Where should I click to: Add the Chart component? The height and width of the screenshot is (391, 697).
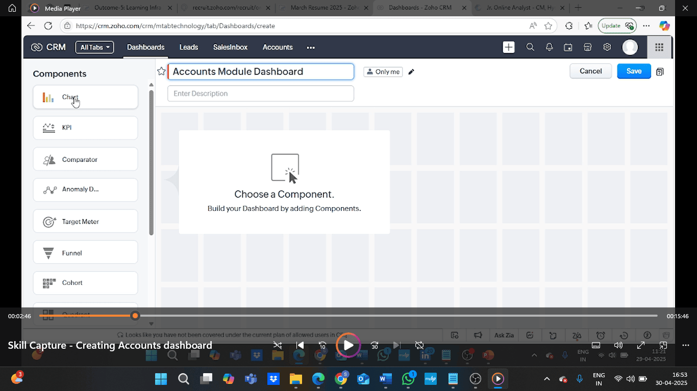(x=85, y=97)
